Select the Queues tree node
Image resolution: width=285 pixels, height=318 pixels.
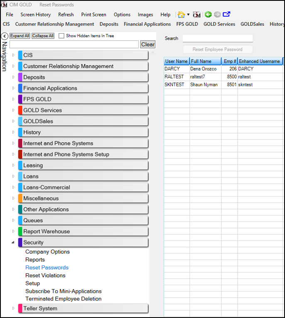point(83,221)
